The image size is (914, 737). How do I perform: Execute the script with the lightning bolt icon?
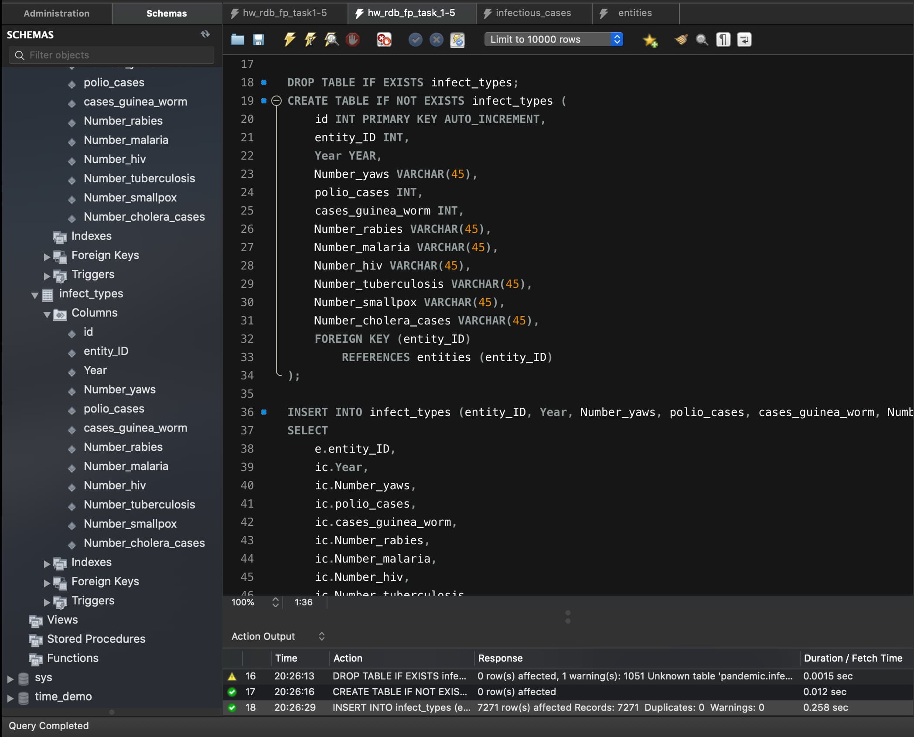point(290,40)
